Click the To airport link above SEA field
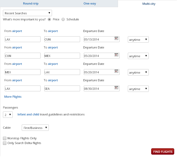The image size is (179, 157). point(53,80)
